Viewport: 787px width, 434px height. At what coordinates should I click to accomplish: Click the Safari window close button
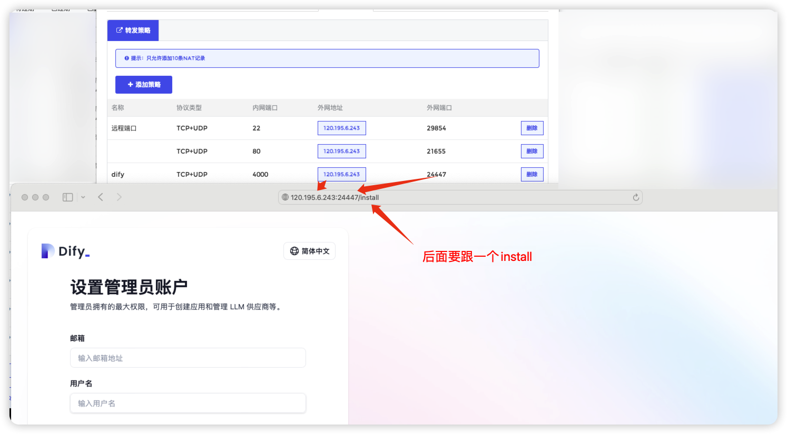coord(25,197)
